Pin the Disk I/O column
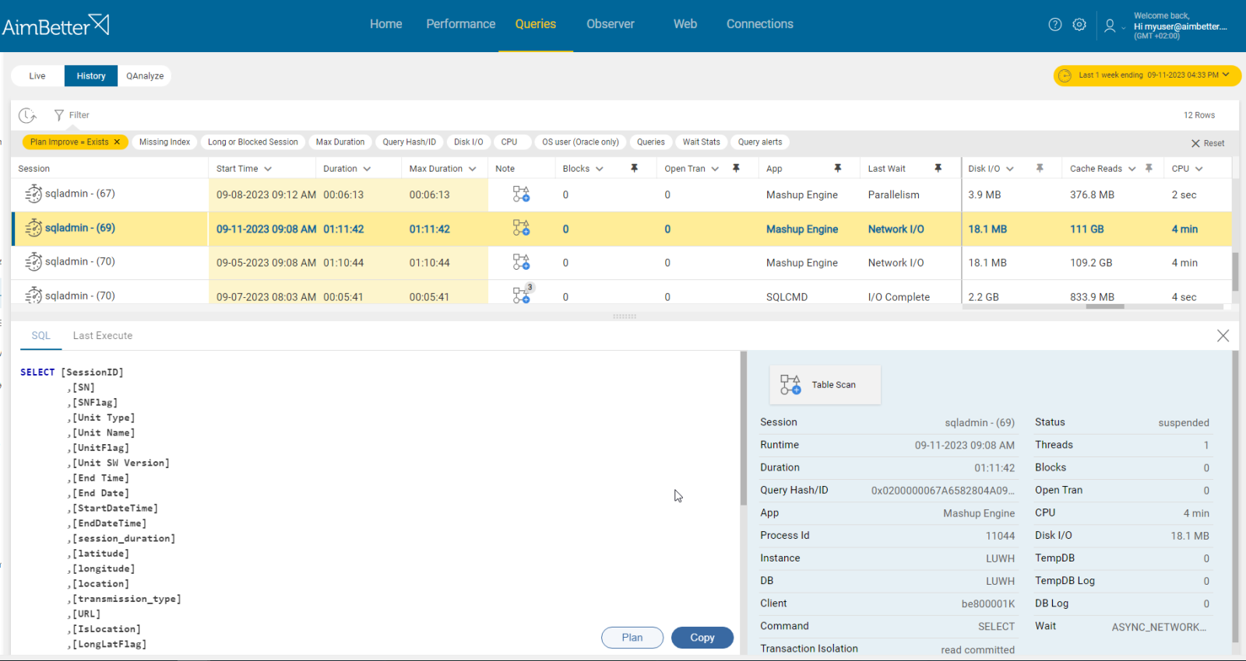Viewport: 1246px width, 661px height. (1040, 168)
